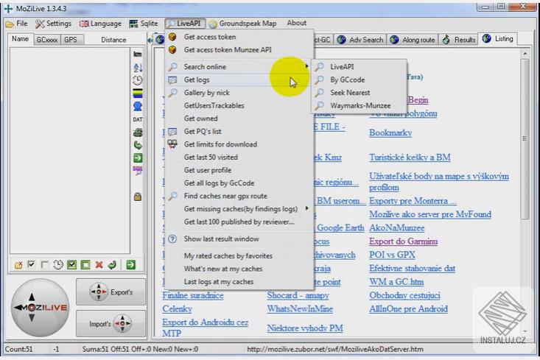Image resolution: width=540 pixels, height=360 pixels.
Task: Click the small speaker icon beside tabs
Action: click(x=150, y=40)
